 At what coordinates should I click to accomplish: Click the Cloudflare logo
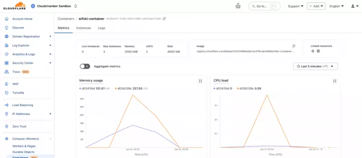click(x=14, y=6)
